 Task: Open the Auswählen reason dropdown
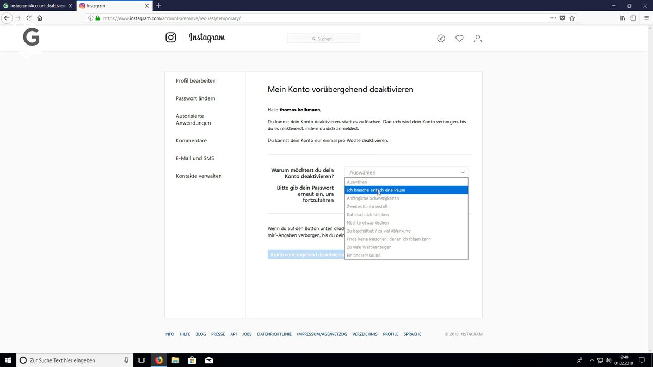(x=405, y=172)
